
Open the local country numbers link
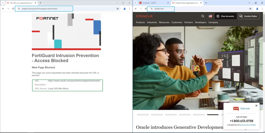click(247, 125)
